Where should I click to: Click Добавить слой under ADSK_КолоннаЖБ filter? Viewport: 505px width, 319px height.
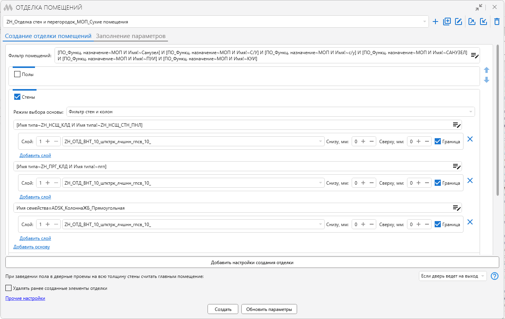click(35, 238)
